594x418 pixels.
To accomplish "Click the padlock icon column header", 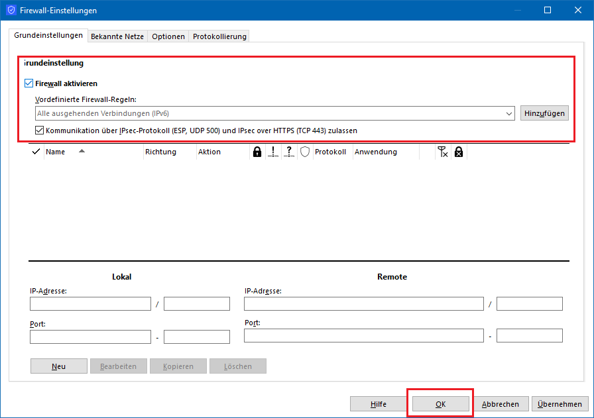I will click(x=257, y=152).
